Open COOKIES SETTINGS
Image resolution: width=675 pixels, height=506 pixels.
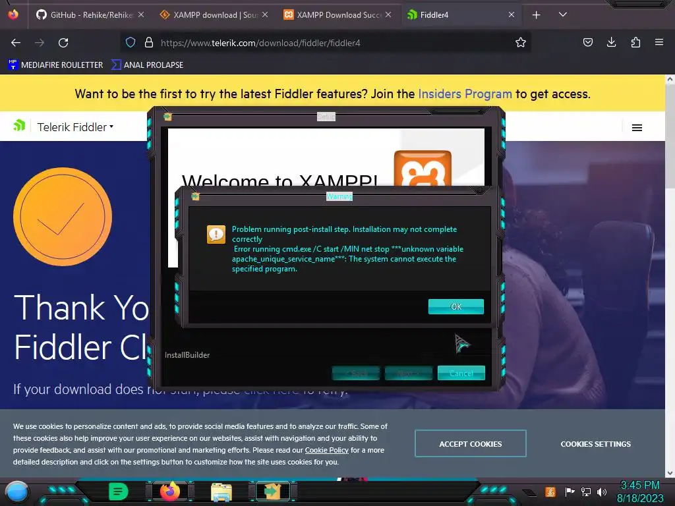coord(595,444)
